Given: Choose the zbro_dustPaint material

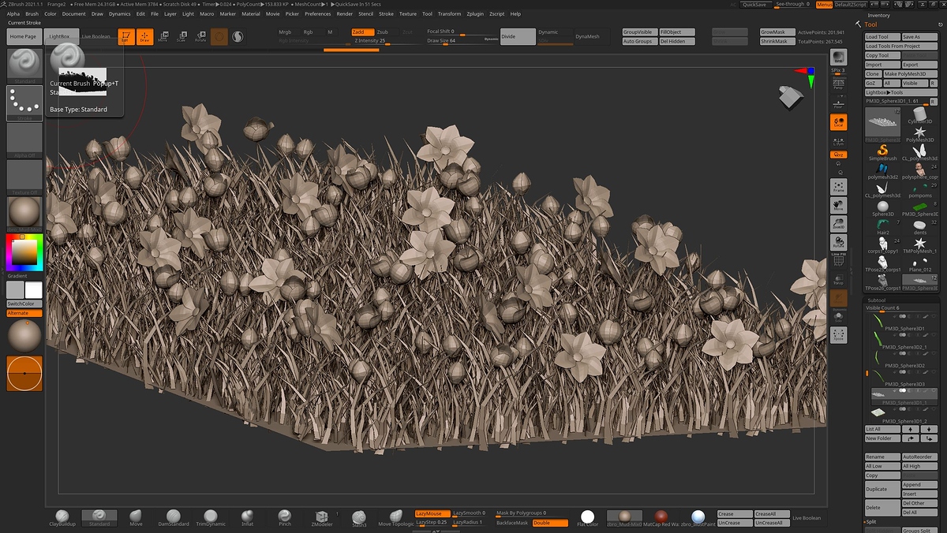Looking at the screenshot, I should pos(698,518).
